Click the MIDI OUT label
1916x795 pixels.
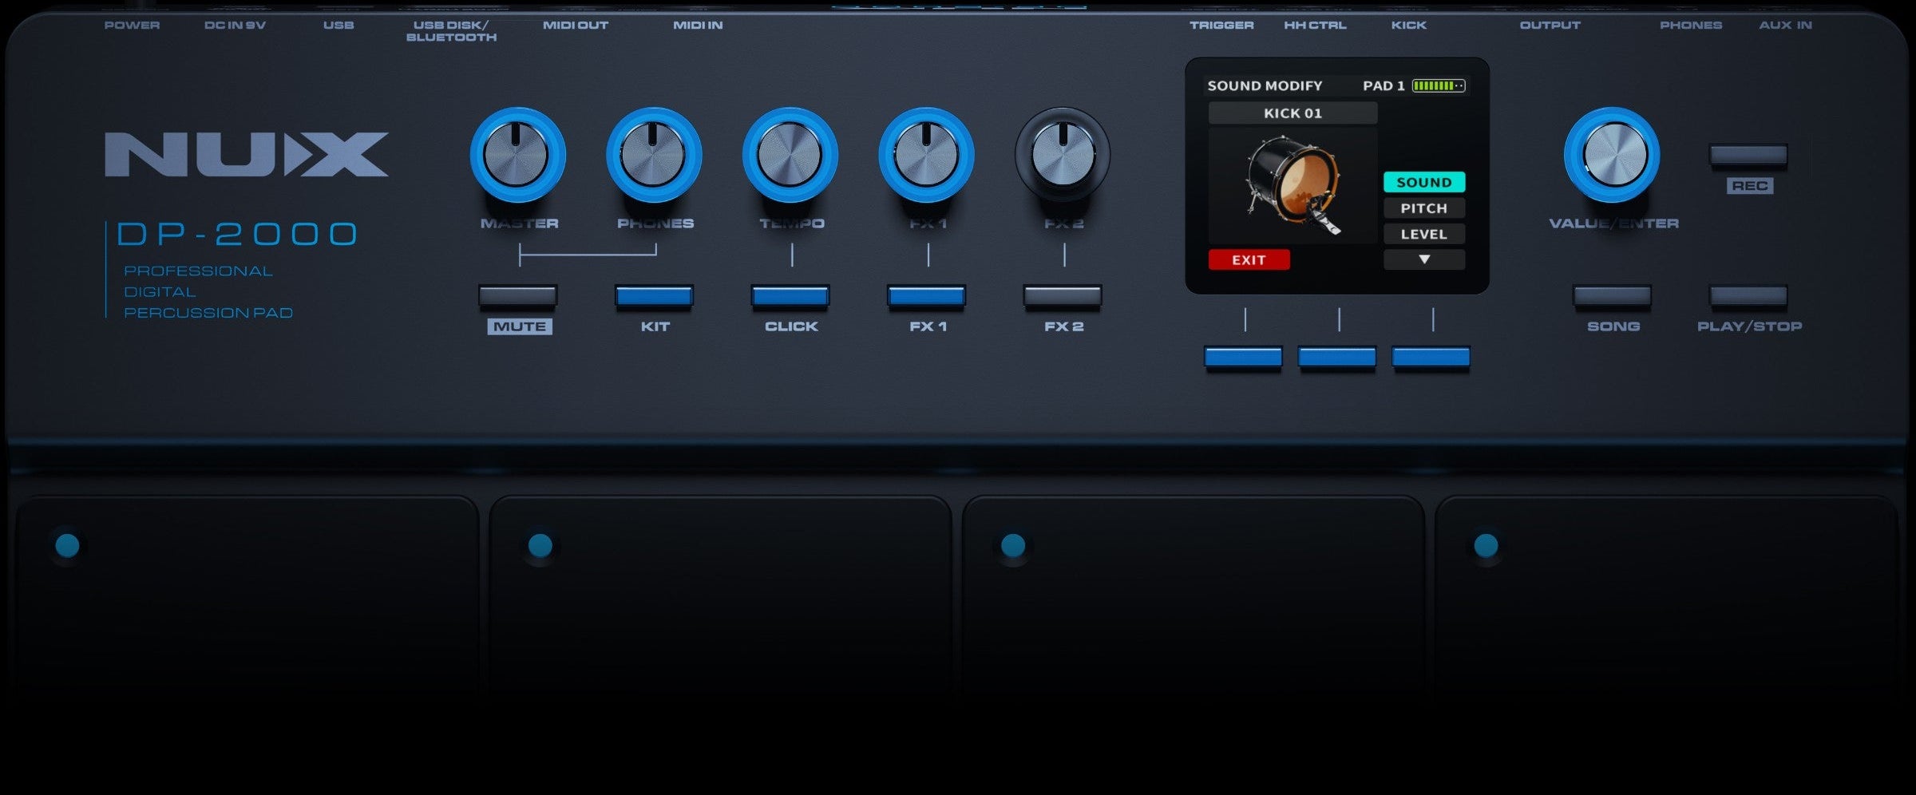click(576, 26)
